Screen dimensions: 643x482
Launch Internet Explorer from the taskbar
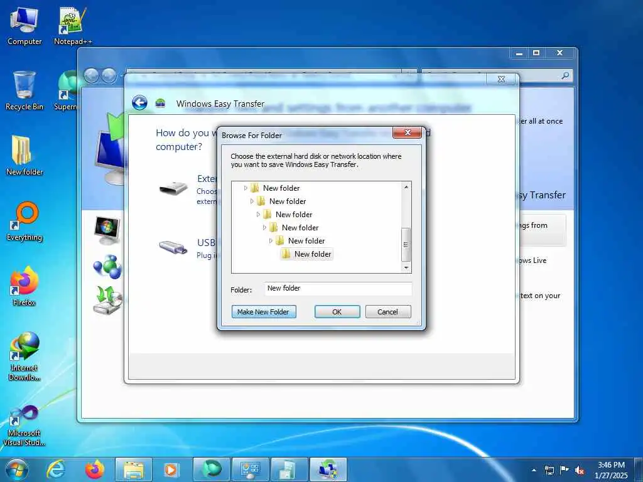(x=56, y=469)
